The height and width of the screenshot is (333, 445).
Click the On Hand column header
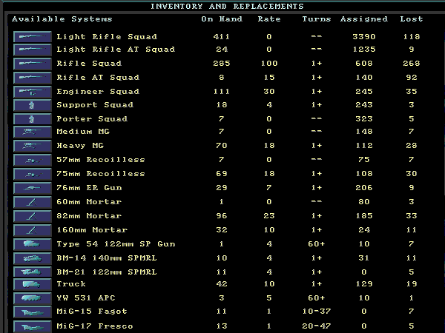pyautogui.click(x=222, y=19)
